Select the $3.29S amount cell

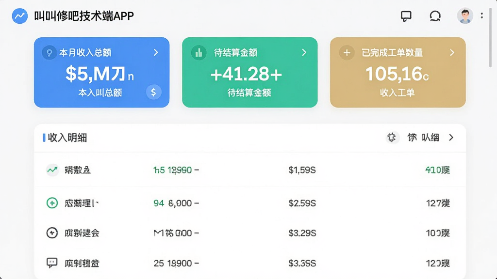click(302, 233)
